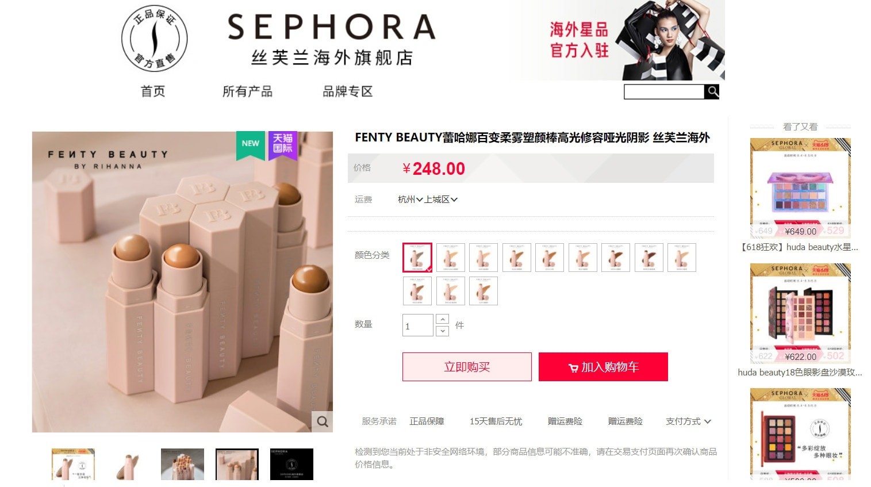Open the huda beauty 18色 eyeshadow recommendation
Viewport: 871px width, 487px height.
point(800,320)
